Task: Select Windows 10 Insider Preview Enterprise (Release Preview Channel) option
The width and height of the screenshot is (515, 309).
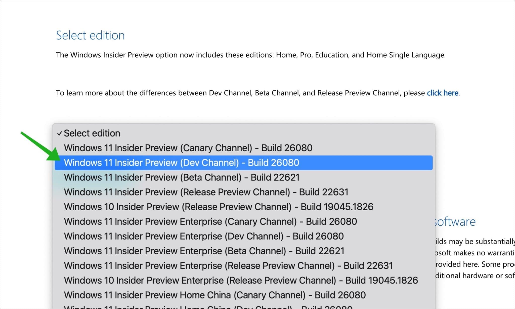Action: [243, 280]
